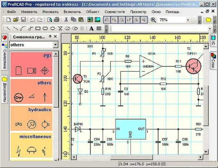Viewport: 218px width, 168px height.
Task: Open the Просмотр menu
Action: point(138,12)
